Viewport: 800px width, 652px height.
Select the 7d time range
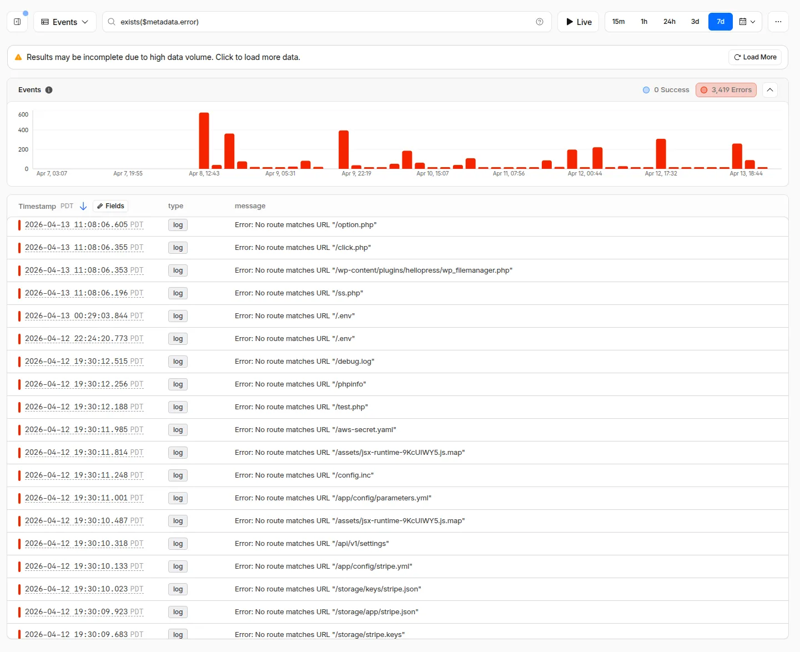(721, 22)
